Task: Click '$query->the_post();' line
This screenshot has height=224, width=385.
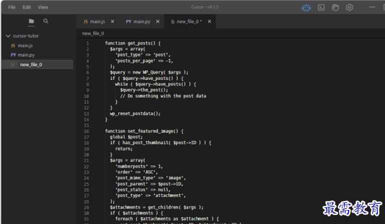Action: pyautogui.click(x=144, y=90)
